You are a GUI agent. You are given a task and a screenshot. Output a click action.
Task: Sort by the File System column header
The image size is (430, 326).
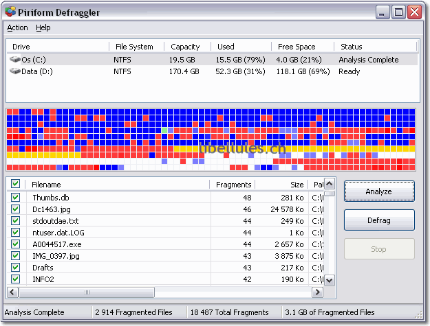(x=137, y=47)
